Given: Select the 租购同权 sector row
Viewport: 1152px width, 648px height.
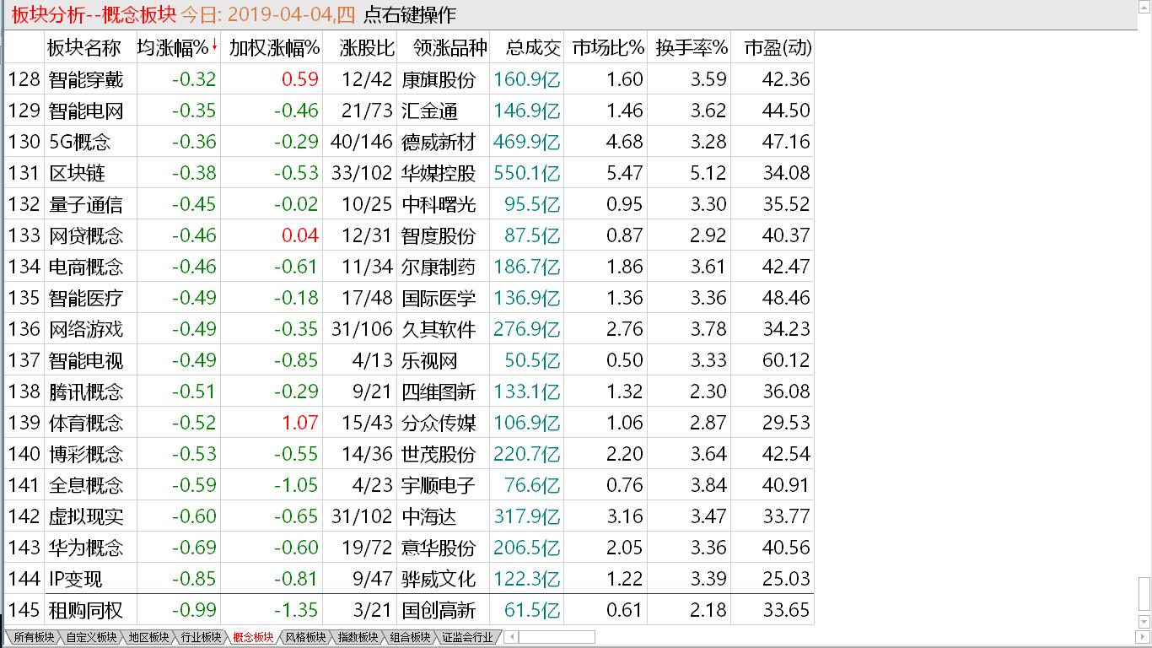Looking at the screenshot, I should coord(409,610).
